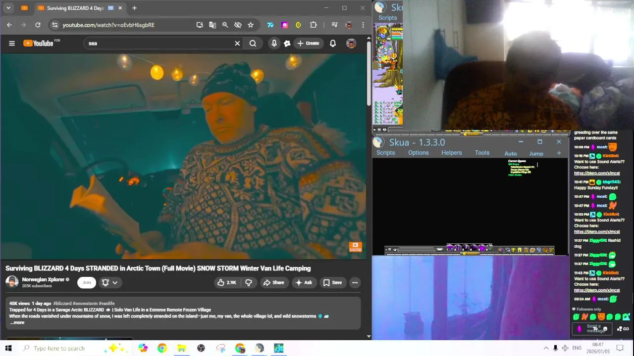Screen dimensions: 634x356
Task: Open the Chrome profile avatar
Action: point(349,25)
